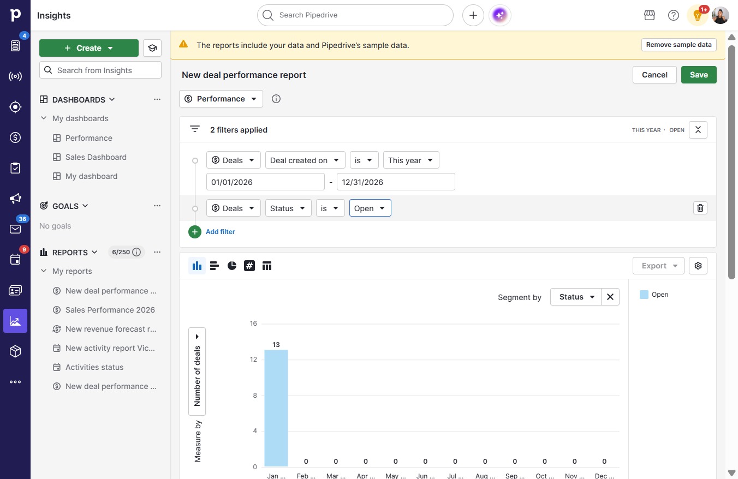Open the Segment by Status dropdown
This screenshot has width=738, height=479.
pos(576,297)
